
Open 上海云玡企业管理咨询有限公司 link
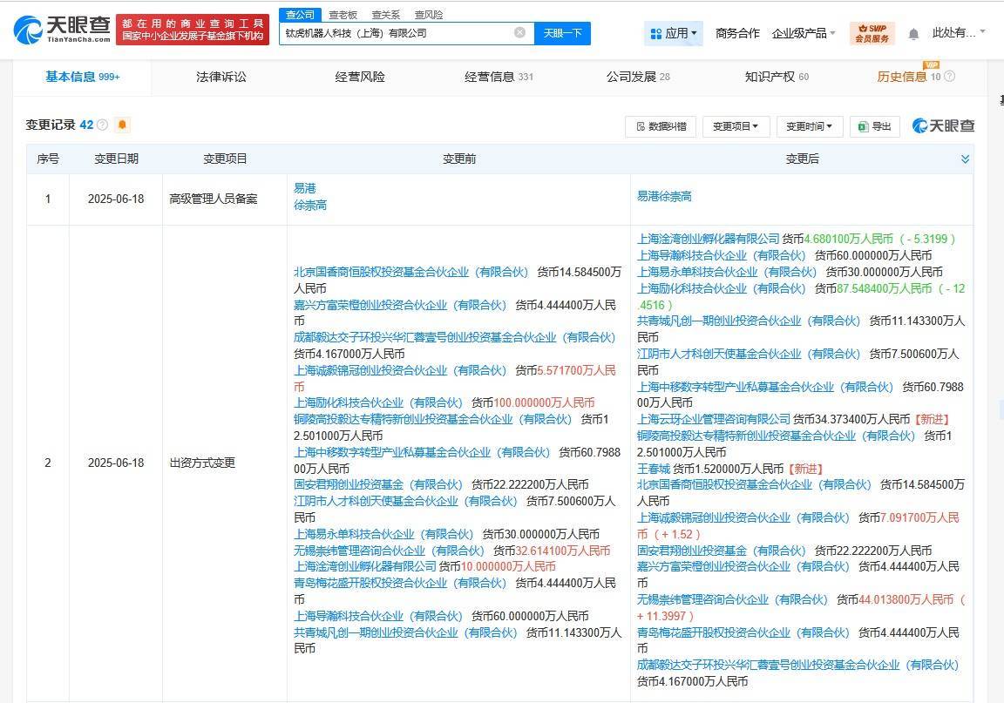click(x=713, y=419)
